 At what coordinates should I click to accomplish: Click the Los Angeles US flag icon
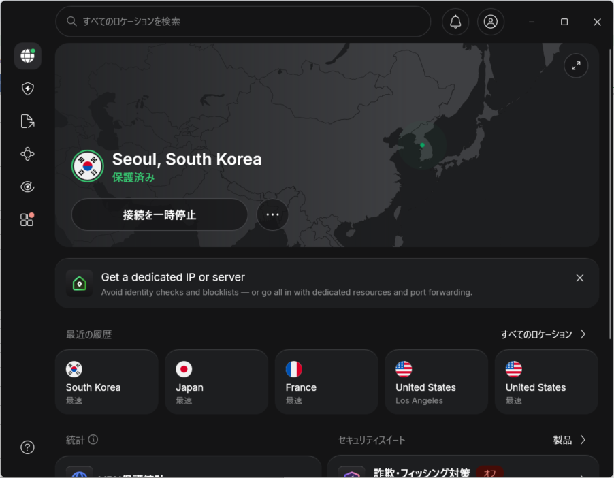(404, 369)
